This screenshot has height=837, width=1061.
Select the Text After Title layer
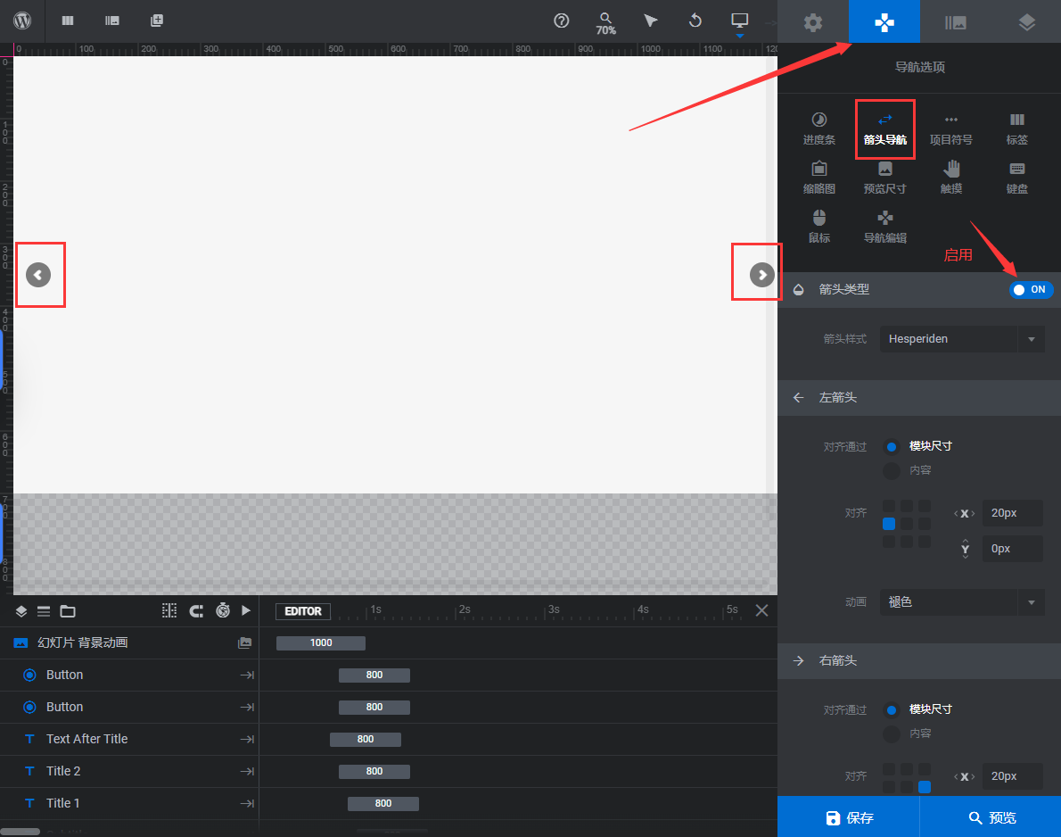point(129,739)
